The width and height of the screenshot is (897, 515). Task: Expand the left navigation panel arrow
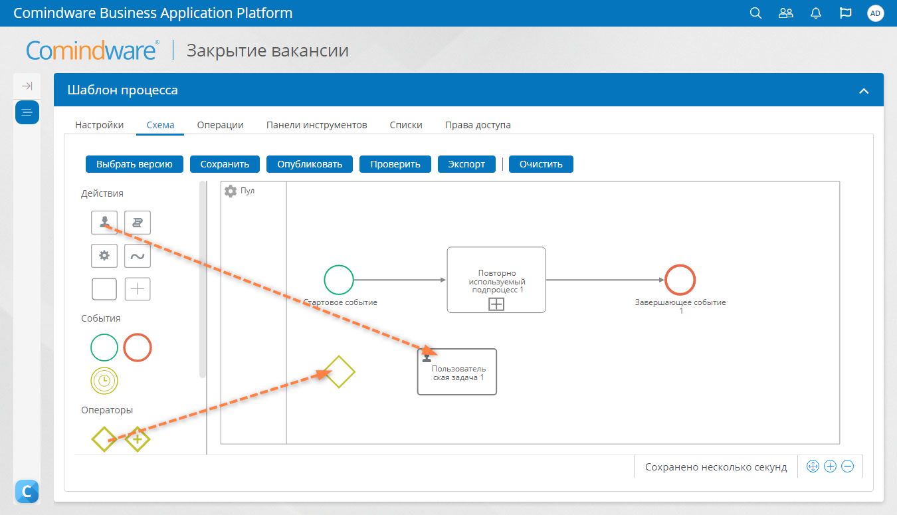coord(27,86)
